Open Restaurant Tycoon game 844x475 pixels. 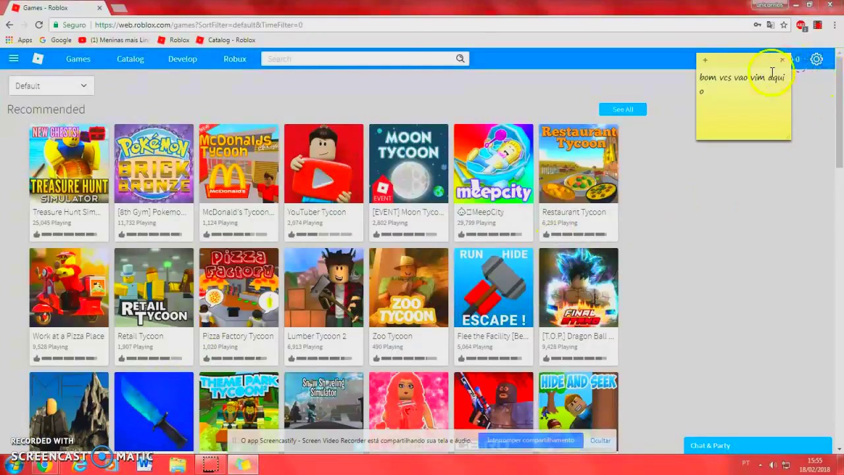[x=578, y=182]
